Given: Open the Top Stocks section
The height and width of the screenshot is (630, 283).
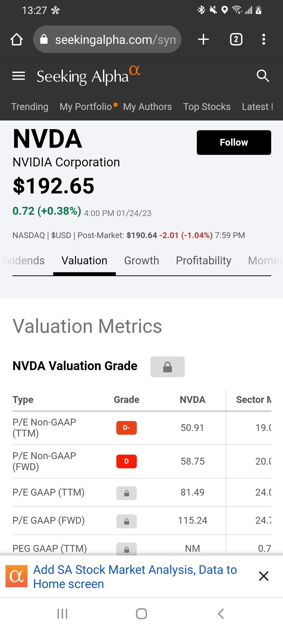Looking at the screenshot, I should click(x=207, y=107).
